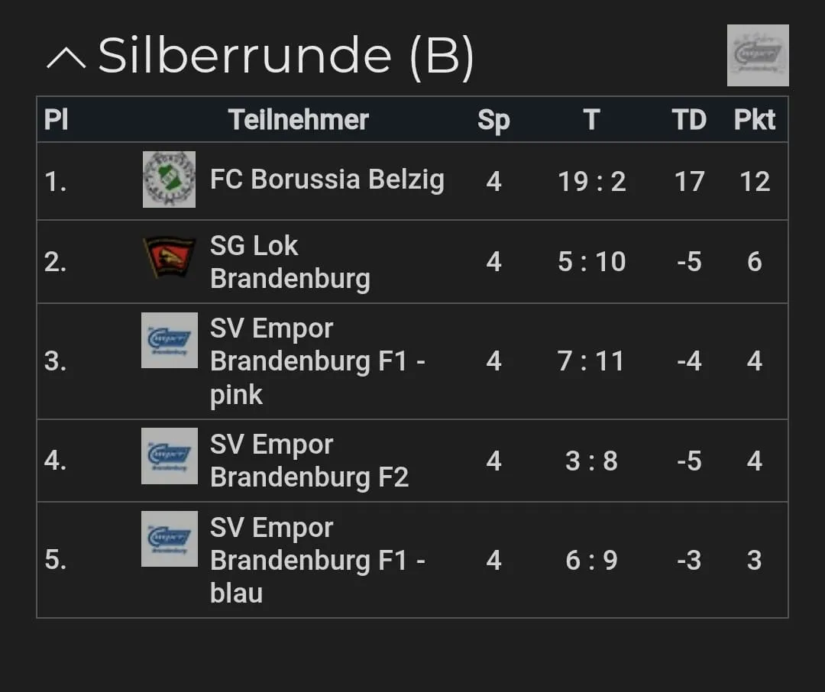Click the Pl placement column header
825x692 pixels.
(x=56, y=119)
